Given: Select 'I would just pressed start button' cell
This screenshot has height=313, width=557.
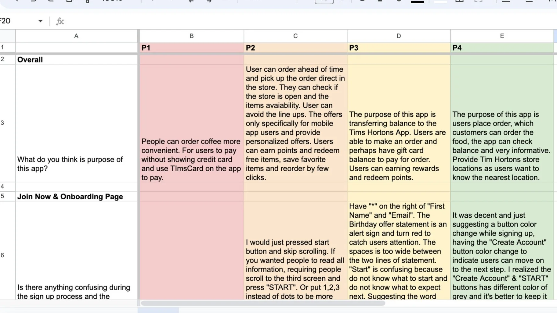Looking at the screenshot, I should click(295, 251).
